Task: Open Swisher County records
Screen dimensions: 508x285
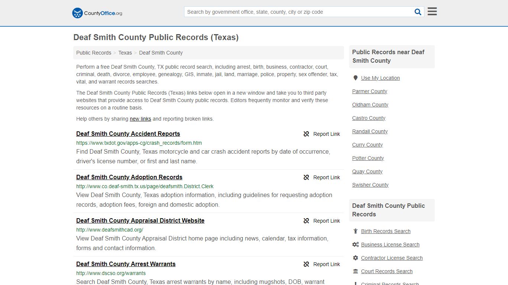Action: pos(370,185)
